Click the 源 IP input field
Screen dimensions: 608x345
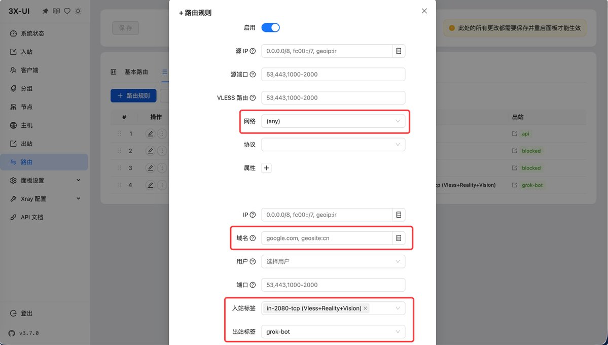coord(327,51)
